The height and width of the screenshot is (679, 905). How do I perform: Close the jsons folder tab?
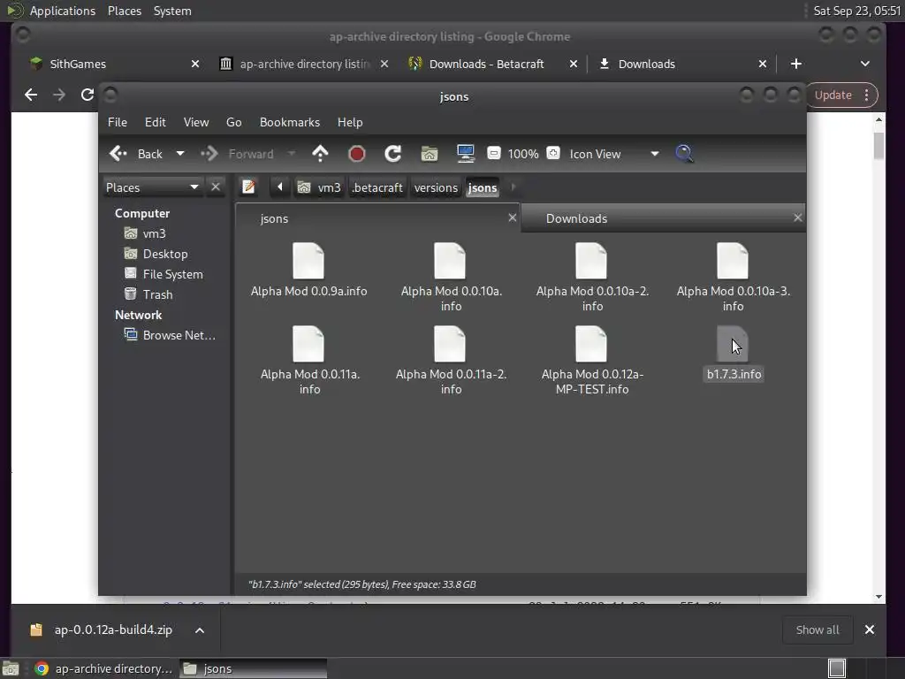[x=512, y=217]
